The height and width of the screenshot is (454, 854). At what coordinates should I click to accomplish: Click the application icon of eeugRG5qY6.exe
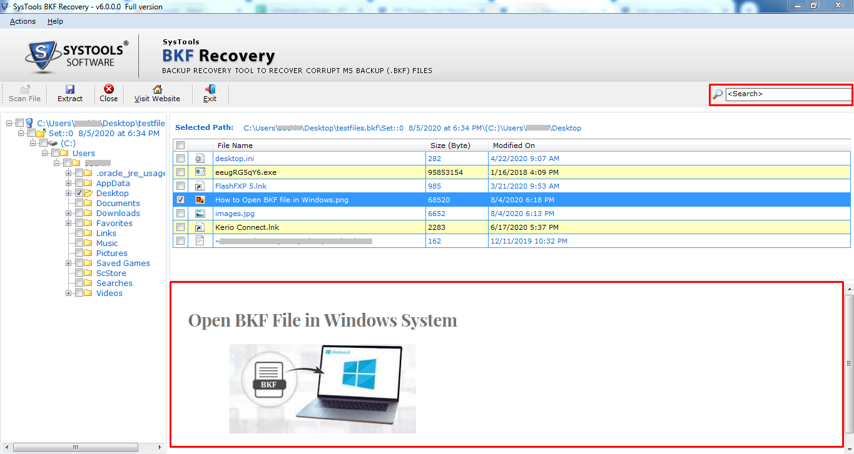200,172
